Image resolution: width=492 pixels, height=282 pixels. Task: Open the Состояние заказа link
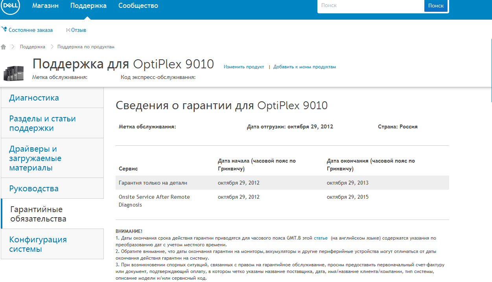[31, 30]
